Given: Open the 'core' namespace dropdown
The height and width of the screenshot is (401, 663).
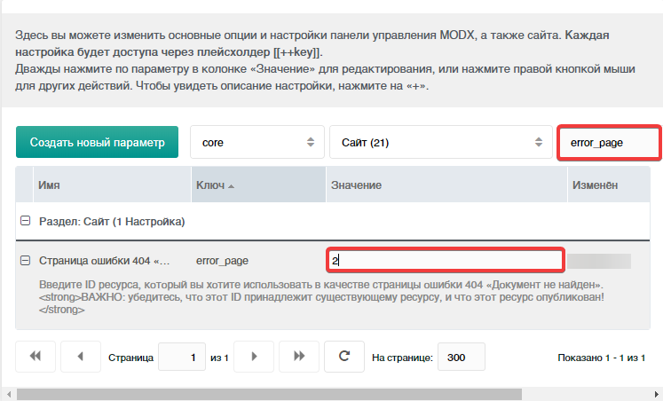Looking at the screenshot, I should tap(257, 142).
